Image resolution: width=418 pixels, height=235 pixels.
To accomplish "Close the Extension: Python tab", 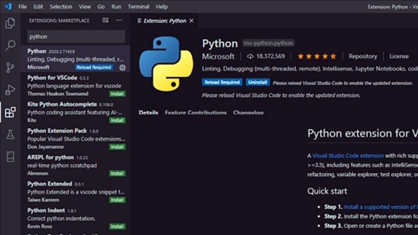I will coord(191,21).
